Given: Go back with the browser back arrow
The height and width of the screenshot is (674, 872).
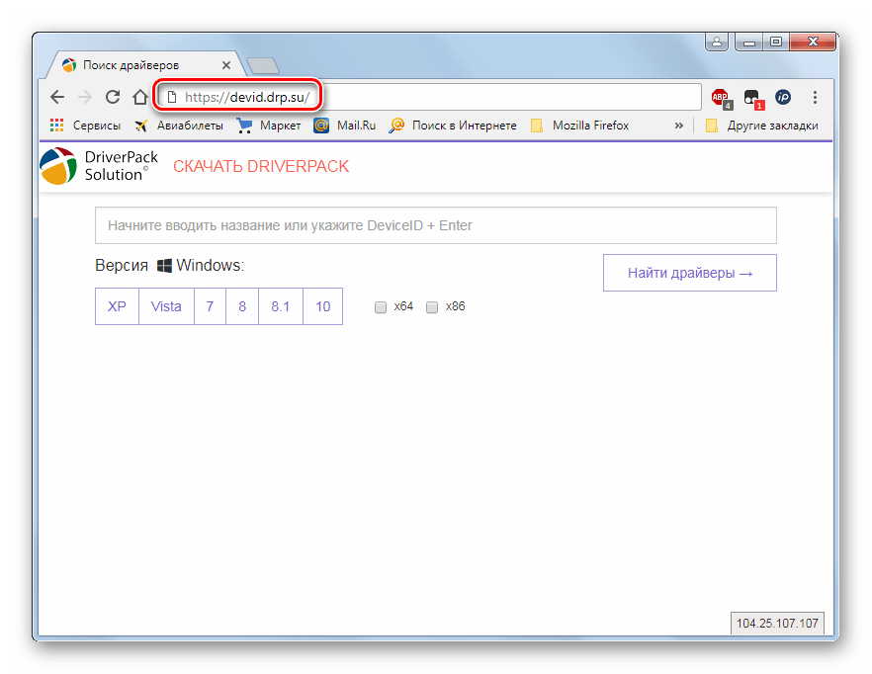Looking at the screenshot, I should pyautogui.click(x=57, y=97).
